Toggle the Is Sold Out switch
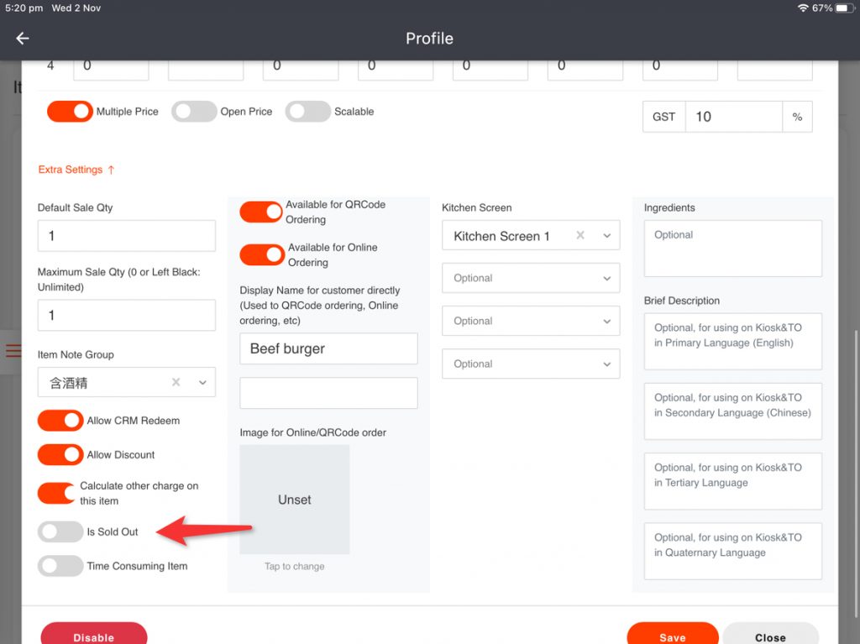Screen dimensions: 860x644 pyautogui.click(x=60, y=531)
